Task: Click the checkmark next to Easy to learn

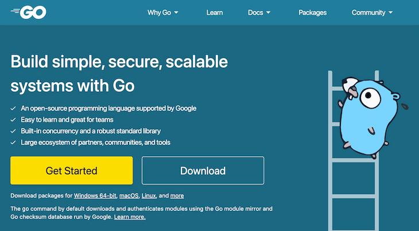Action: click(13, 120)
